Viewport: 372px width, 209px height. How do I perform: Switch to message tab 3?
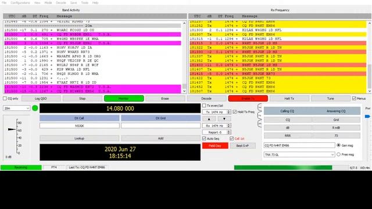click(x=260, y=124)
